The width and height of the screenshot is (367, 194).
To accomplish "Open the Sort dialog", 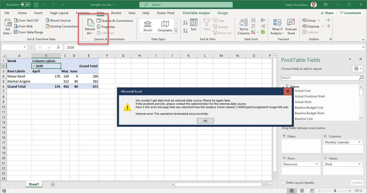I will (194, 25).
